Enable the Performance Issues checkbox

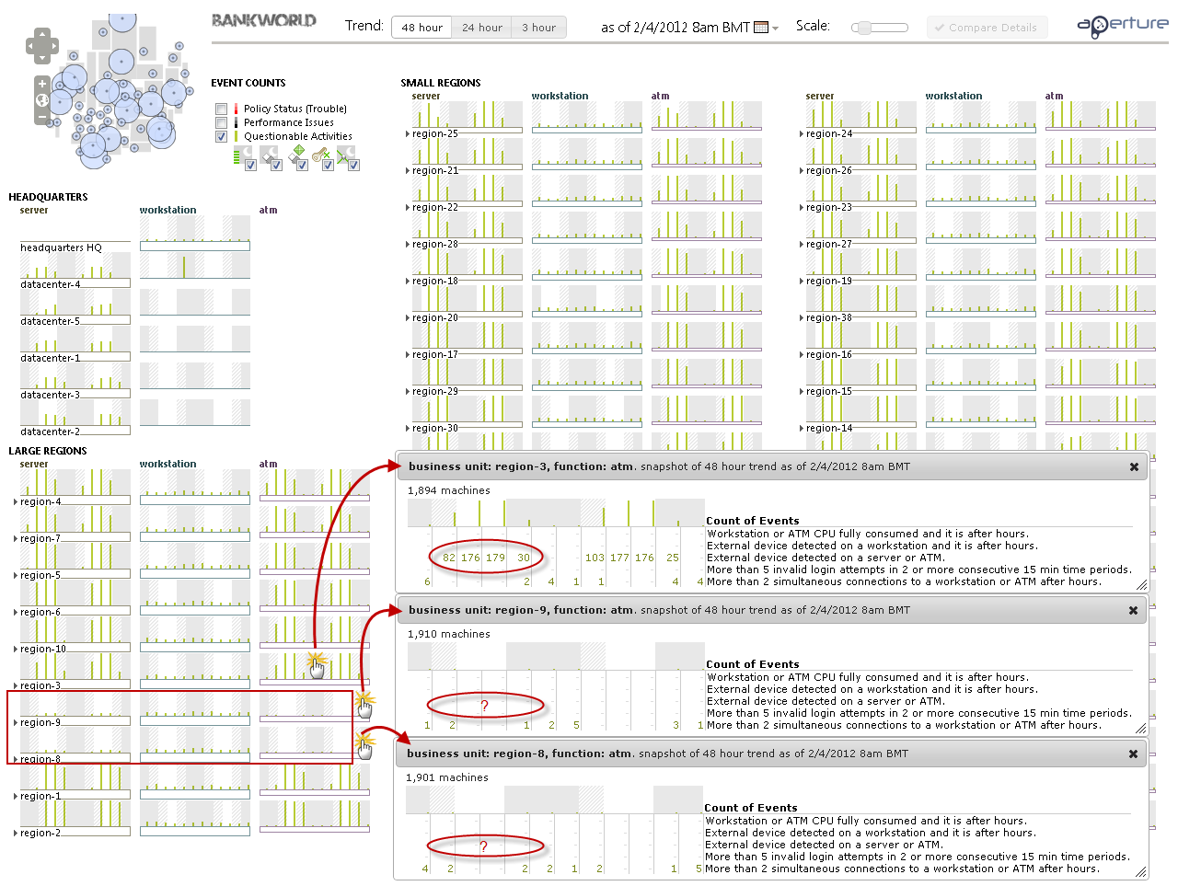(x=221, y=122)
